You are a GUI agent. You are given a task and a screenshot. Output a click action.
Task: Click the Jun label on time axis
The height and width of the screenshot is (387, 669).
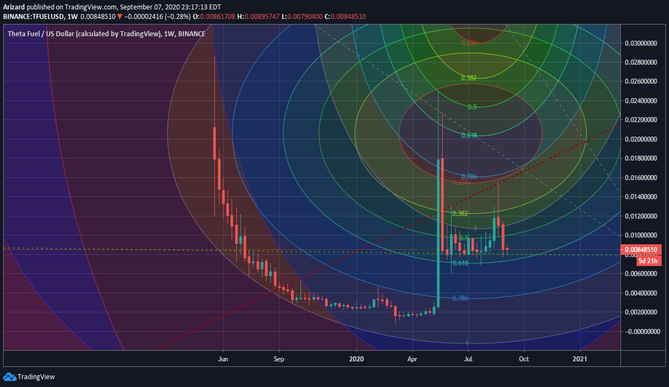(224, 359)
